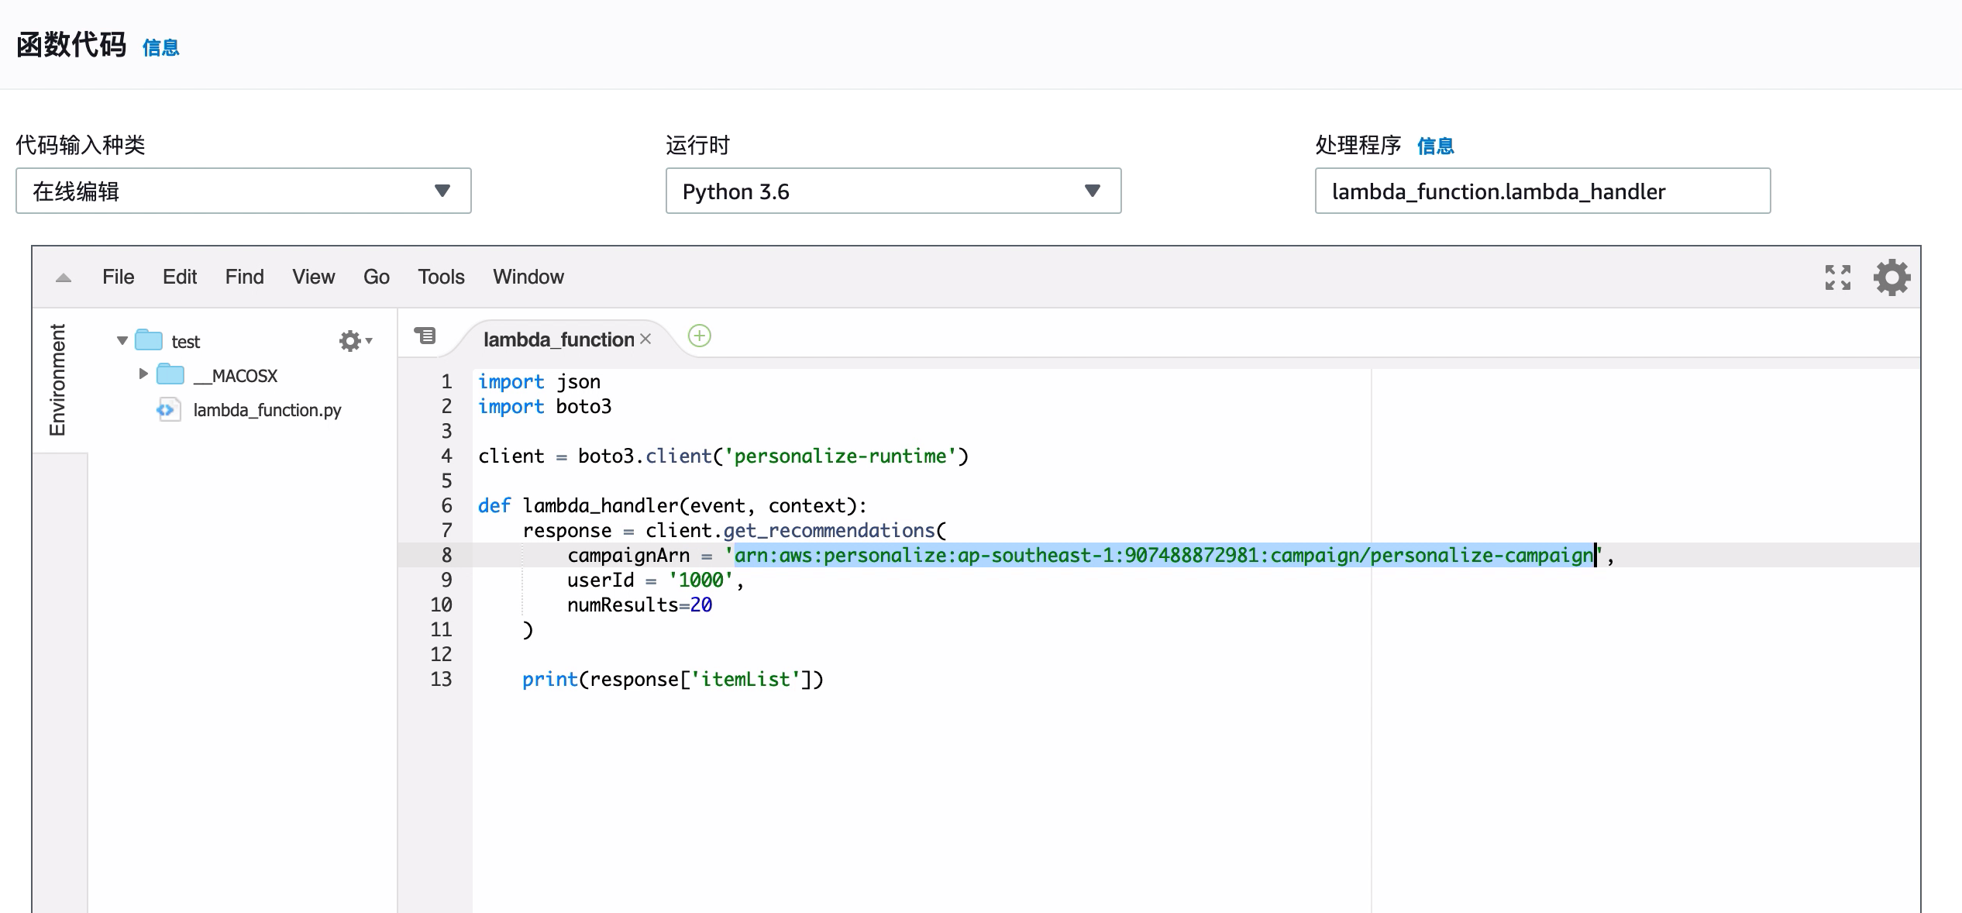The height and width of the screenshot is (913, 1962).
Task: Click the 'import boto3' code line
Action: tap(545, 406)
